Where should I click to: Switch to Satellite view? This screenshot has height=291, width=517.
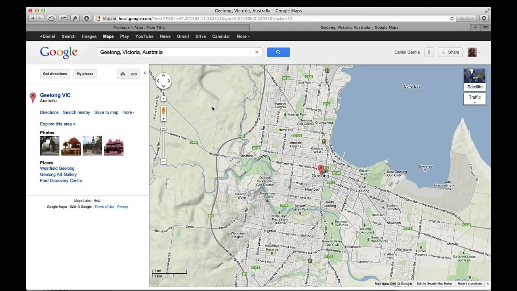(475, 80)
